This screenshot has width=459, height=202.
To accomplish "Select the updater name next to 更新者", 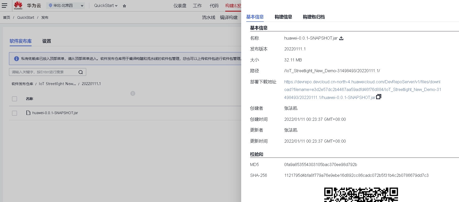I will [291, 130].
